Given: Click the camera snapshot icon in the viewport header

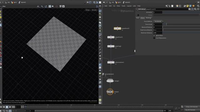Looking at the screenshot, I should click(x=63, y=6).
